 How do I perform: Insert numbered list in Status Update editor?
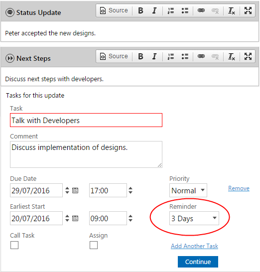[x=171, y=10]
